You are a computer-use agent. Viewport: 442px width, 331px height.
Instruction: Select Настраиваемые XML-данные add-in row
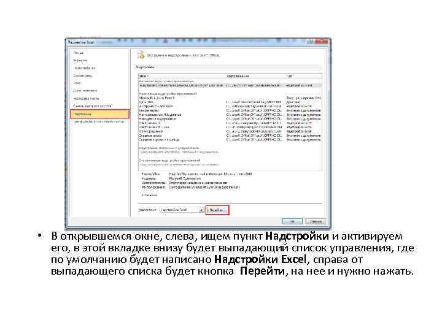pyautogui.click(x=230, y=115)
